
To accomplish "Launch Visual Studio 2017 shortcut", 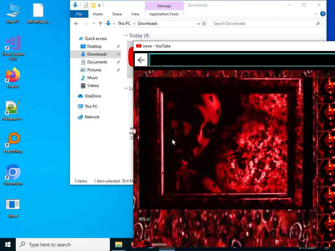I will [x=13, y=48].
